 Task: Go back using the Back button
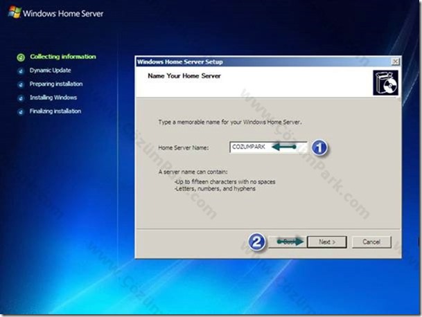click(x=288, y=242)
